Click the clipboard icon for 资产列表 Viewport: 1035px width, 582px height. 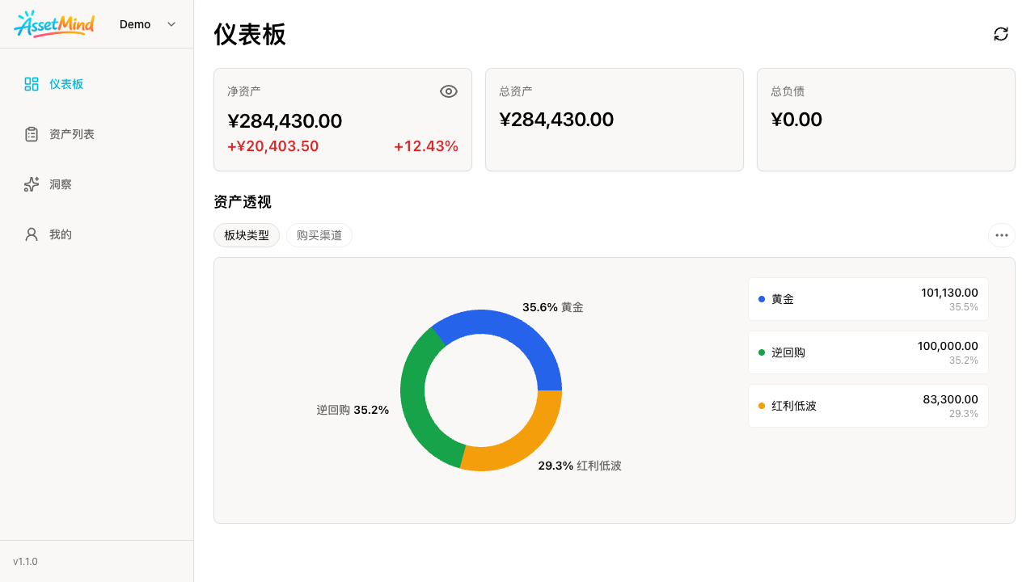pyautogui.click(x=32, y=134)
